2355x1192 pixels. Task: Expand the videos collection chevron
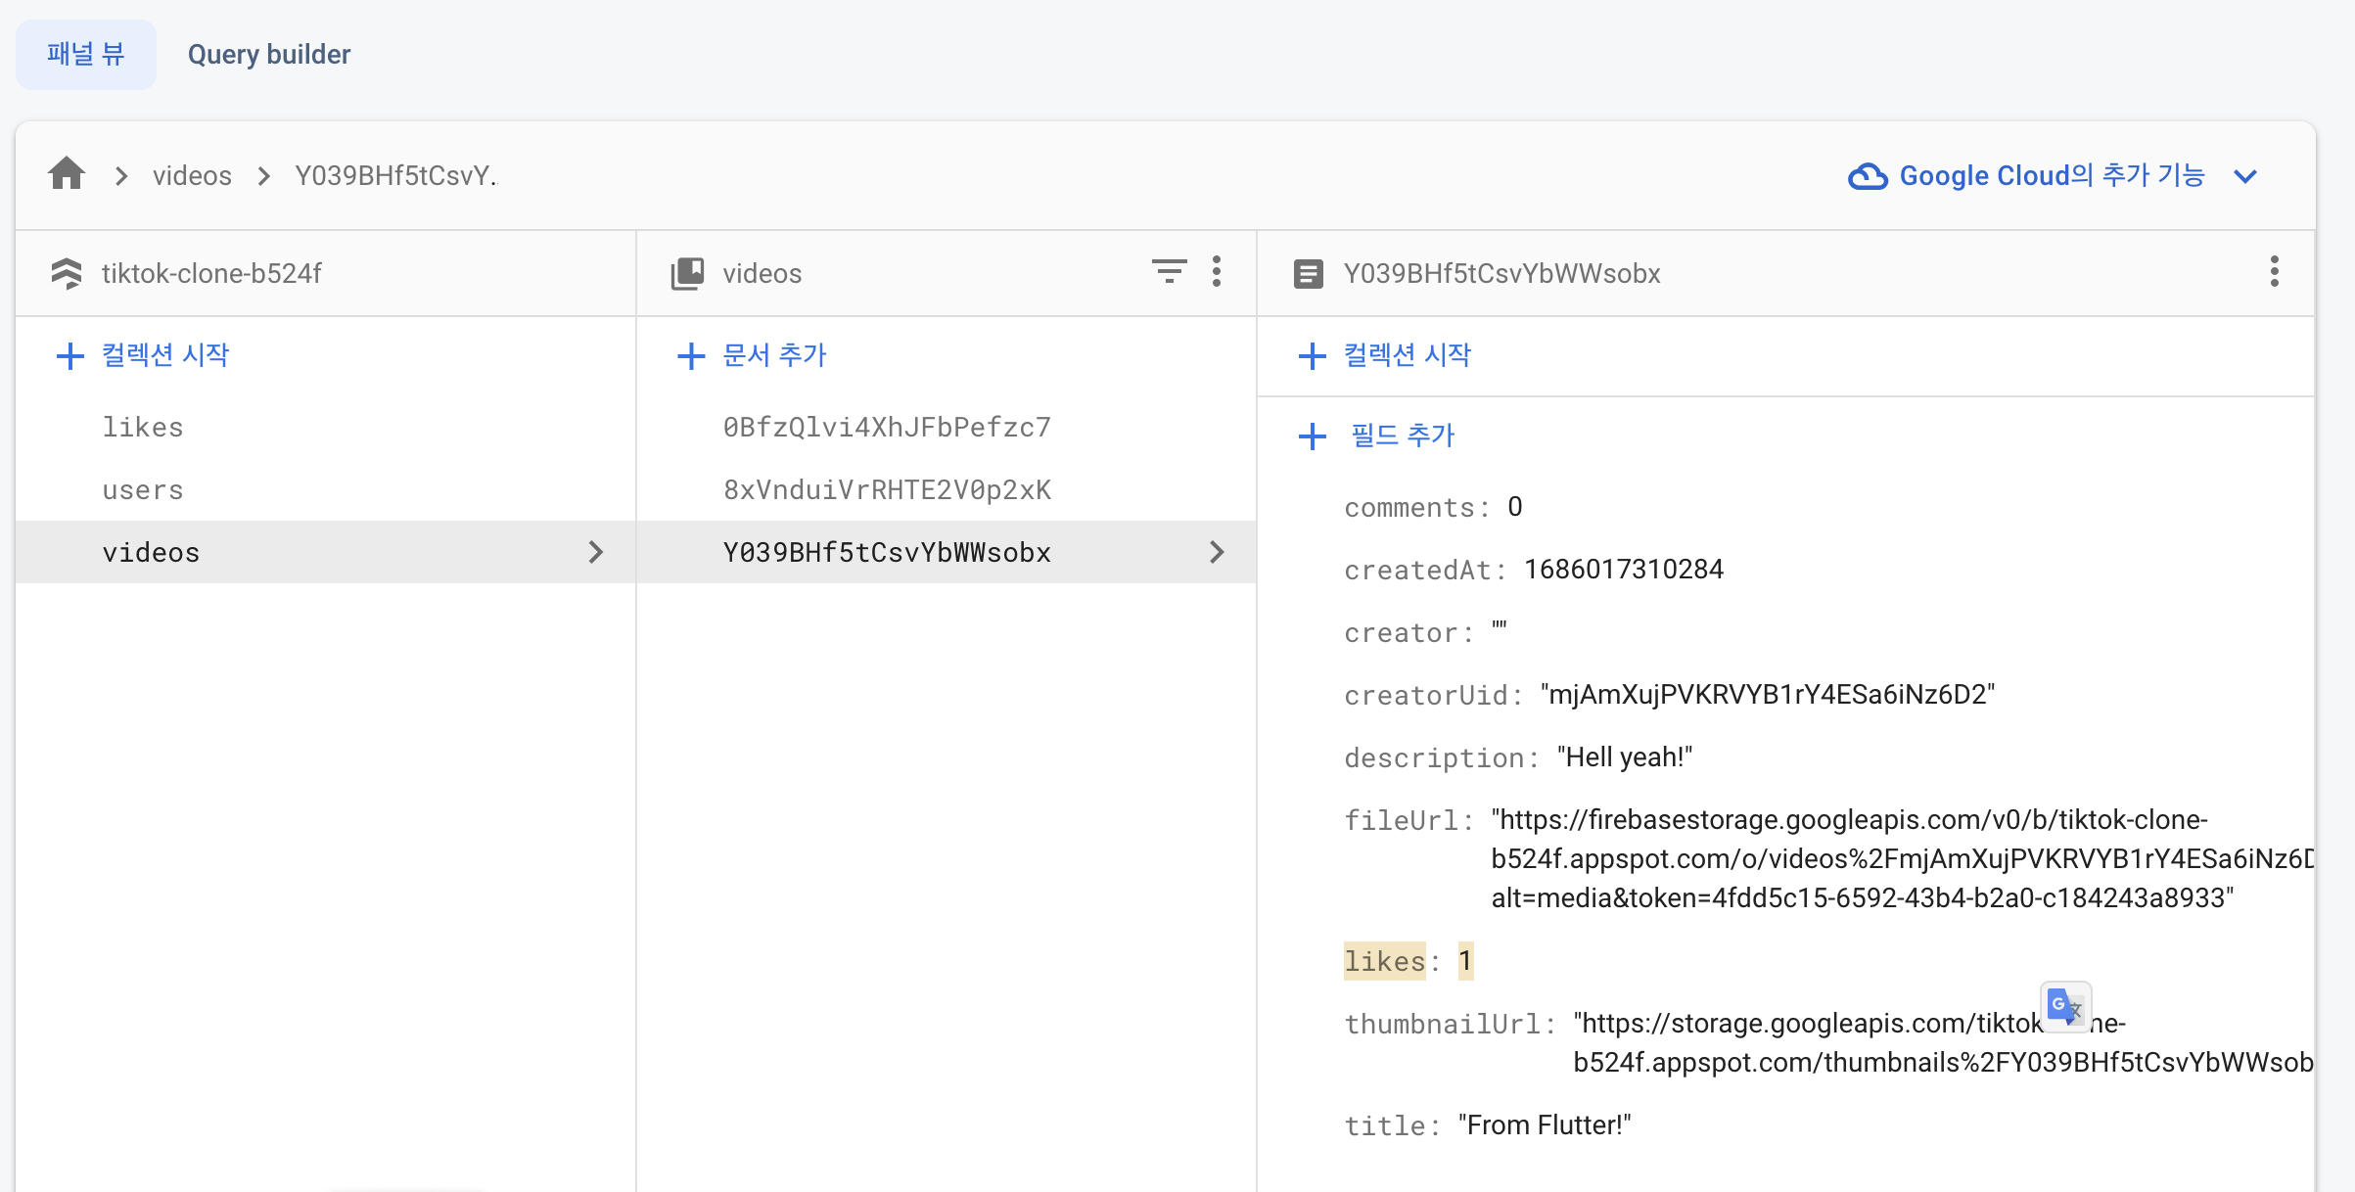pyautogui.click(x=595, y=552)
